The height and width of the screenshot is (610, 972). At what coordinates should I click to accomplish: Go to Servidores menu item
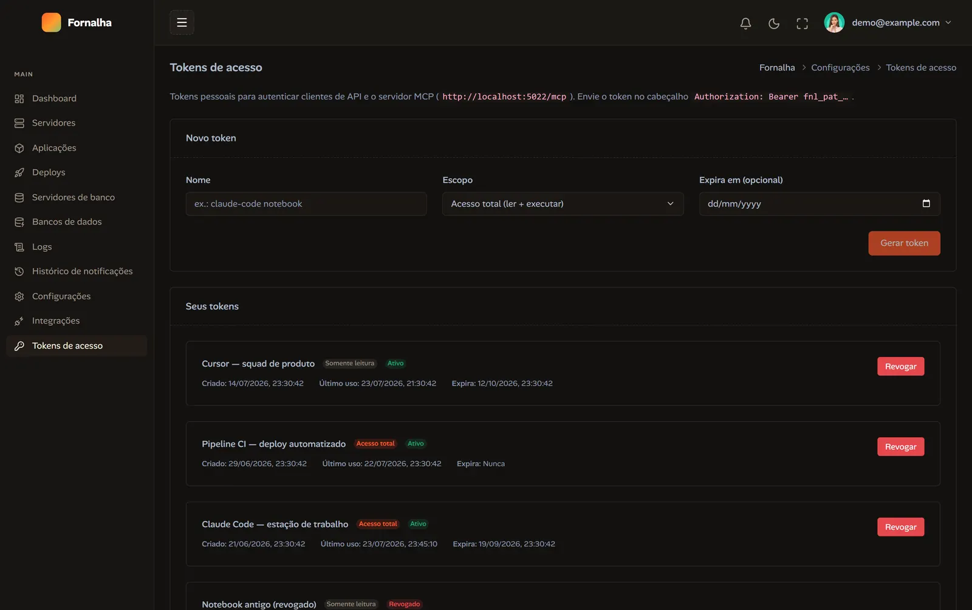[x=77, y=123]
